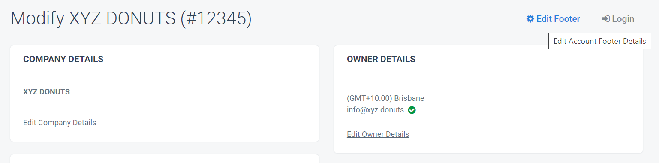Click the green verified checkmark icon

click(x=412, y=110)
